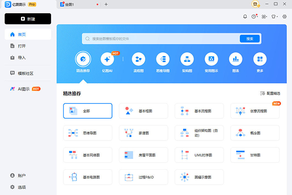Choose the 圆辐示意图 card
The width and height of the screenshot is (292, 195).
tap(199, 177)
